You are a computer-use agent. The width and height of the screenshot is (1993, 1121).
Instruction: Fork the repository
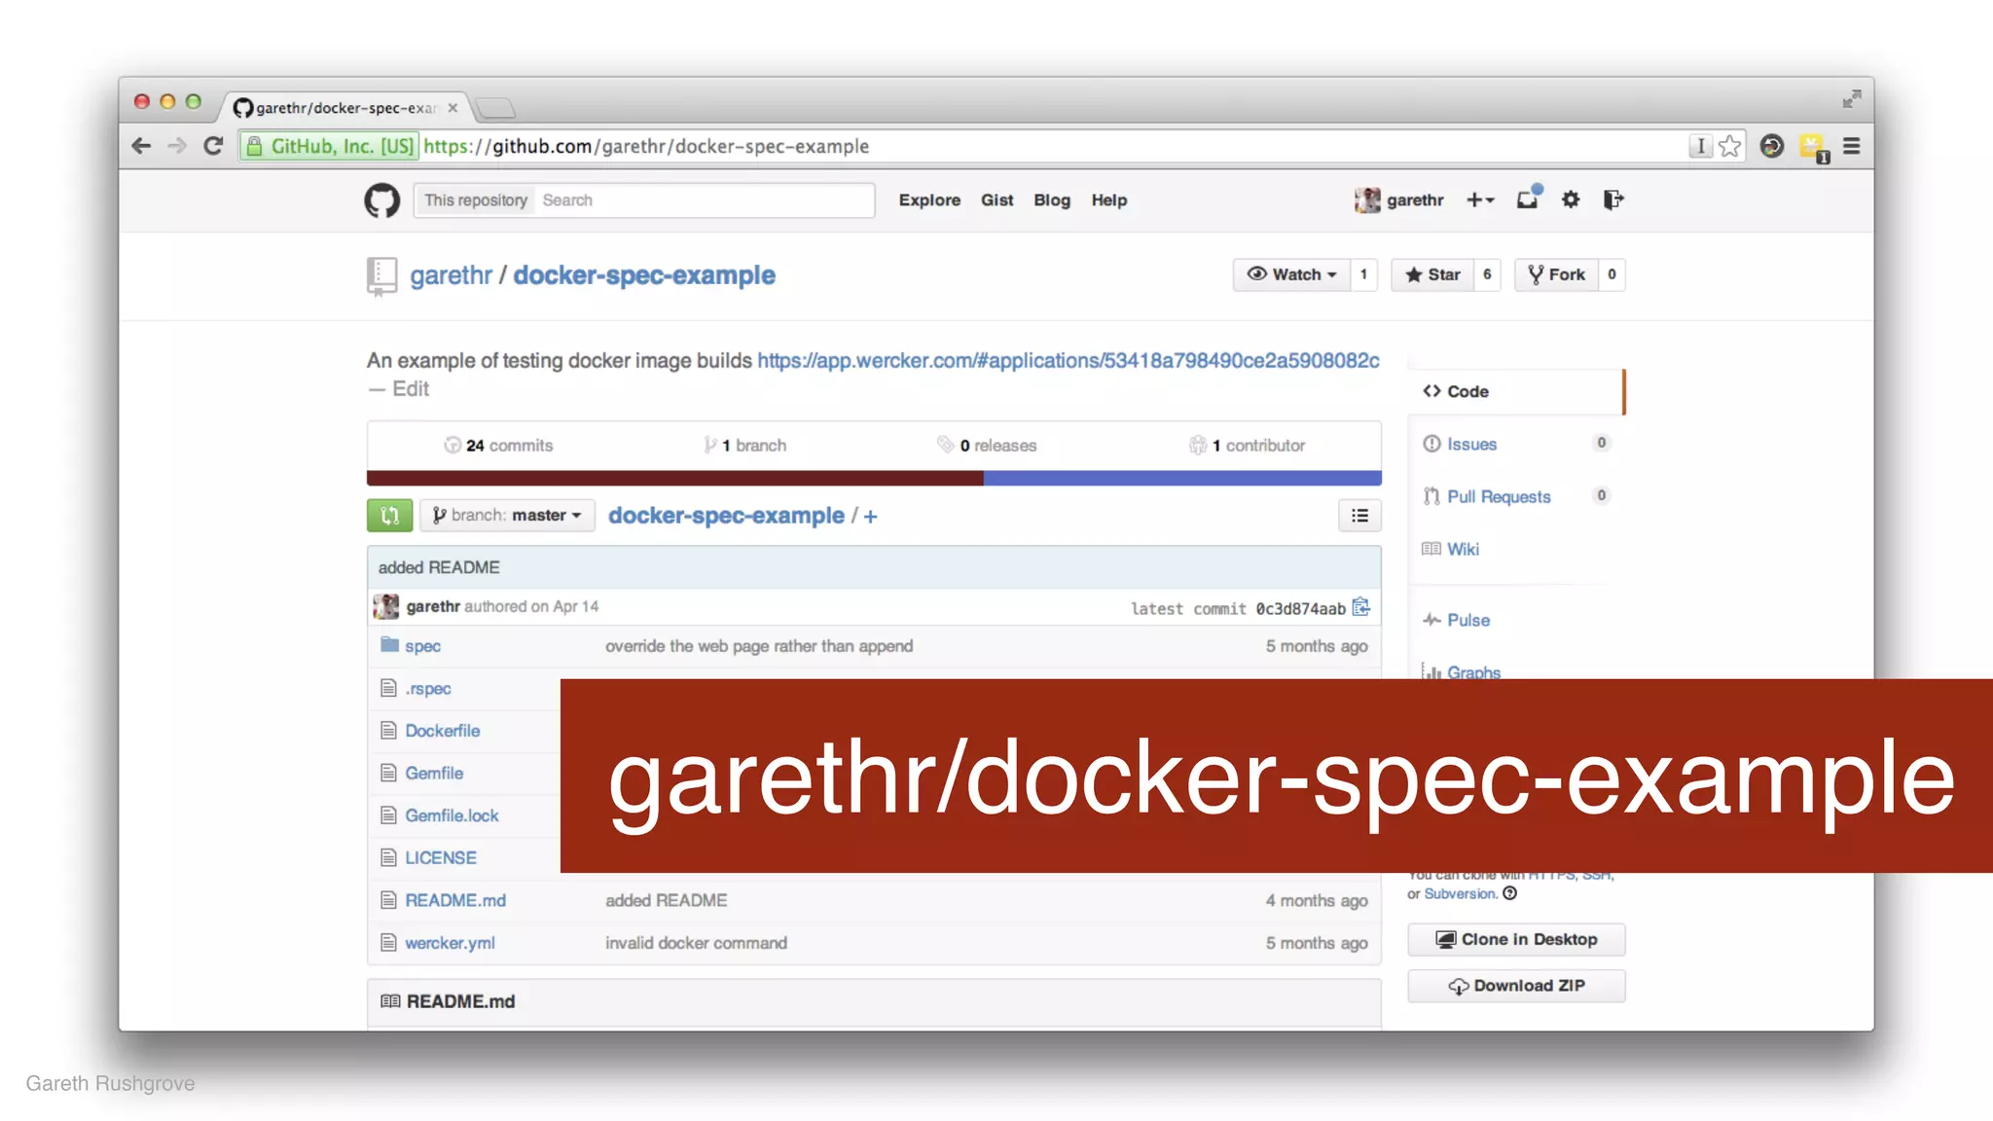tap(1556, 274)
